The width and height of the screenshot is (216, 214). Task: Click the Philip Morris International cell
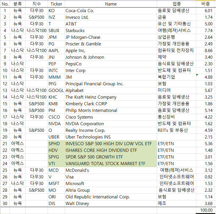(111, 110)
